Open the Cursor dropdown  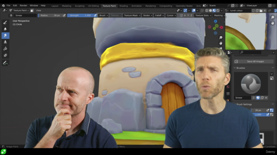point(171,15)
